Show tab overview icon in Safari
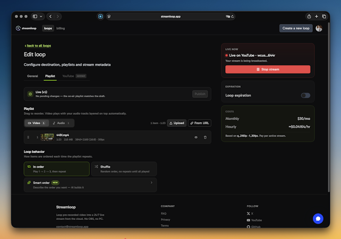Image resolution: width=341 pixels, height=239 pixels. [324, 16]
